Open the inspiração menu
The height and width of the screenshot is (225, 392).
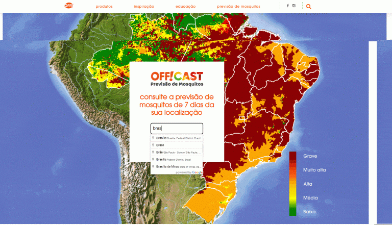(144, 7)
